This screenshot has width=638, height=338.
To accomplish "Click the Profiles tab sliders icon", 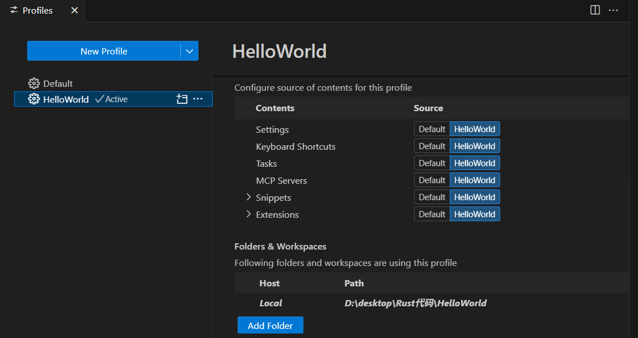I will (14, 11).
